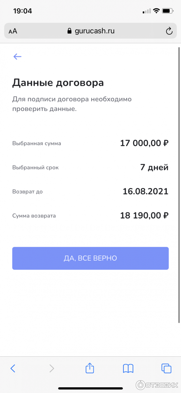Tap the gurucash.ru address field
Screen dimensions: 181x393
(x=94, y=31)
